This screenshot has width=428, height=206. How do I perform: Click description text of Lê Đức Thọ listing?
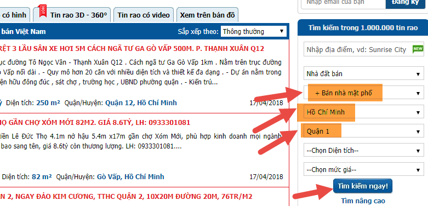click(x=141, y=141)
